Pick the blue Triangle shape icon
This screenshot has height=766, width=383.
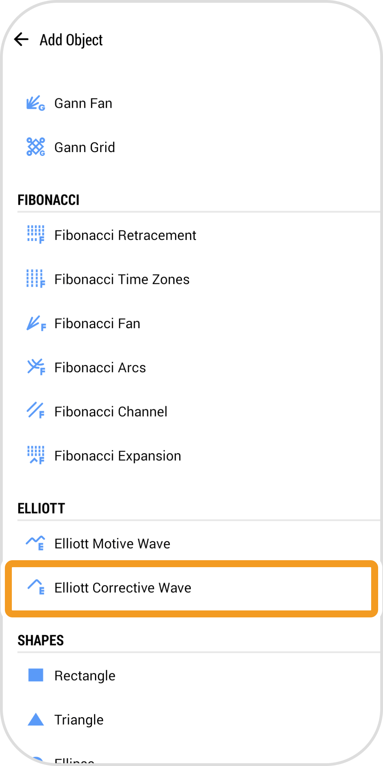(x=36, y=719)
